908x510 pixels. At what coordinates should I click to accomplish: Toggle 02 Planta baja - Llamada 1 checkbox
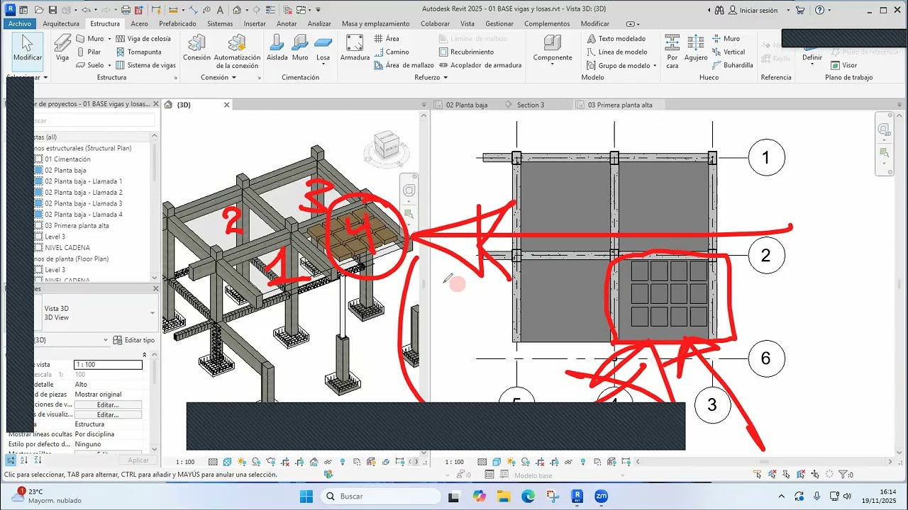[x=39, y=181]
